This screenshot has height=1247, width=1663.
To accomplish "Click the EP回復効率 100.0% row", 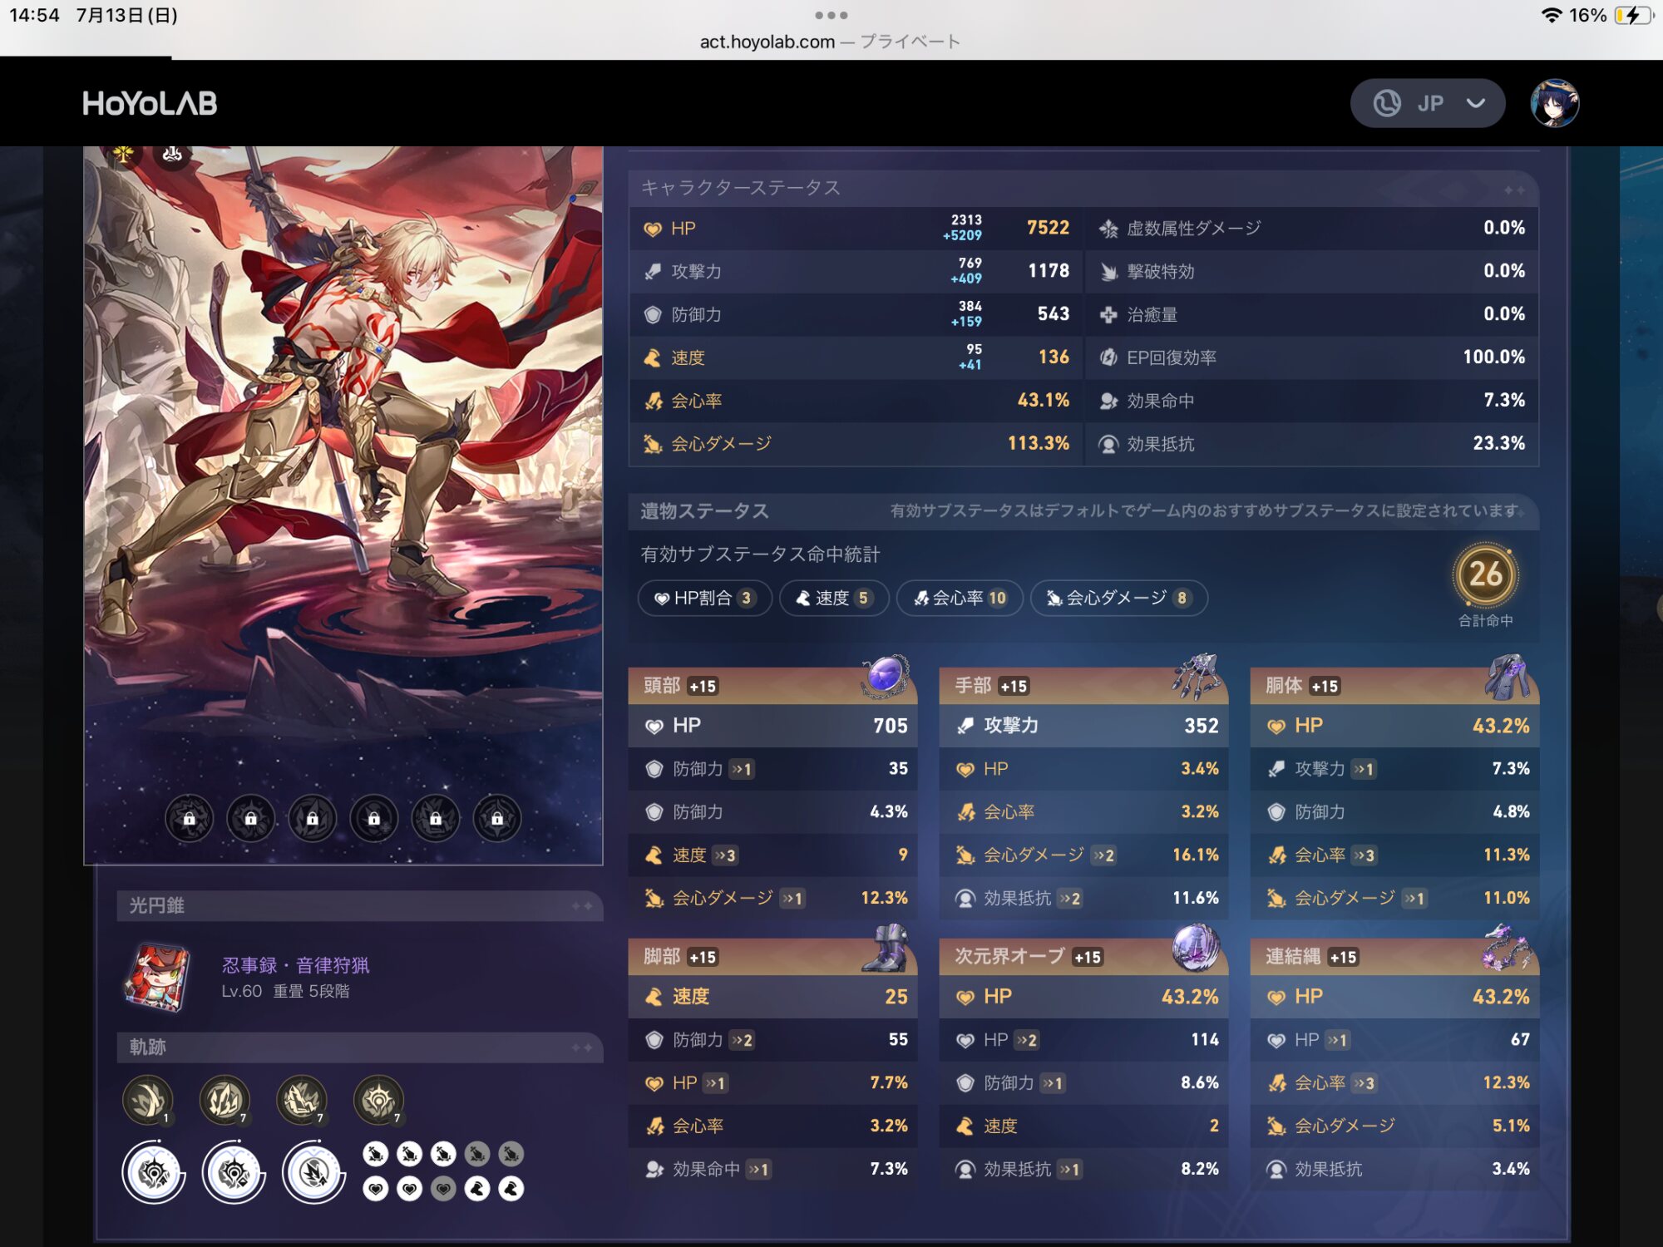I will coord(1311,357).
